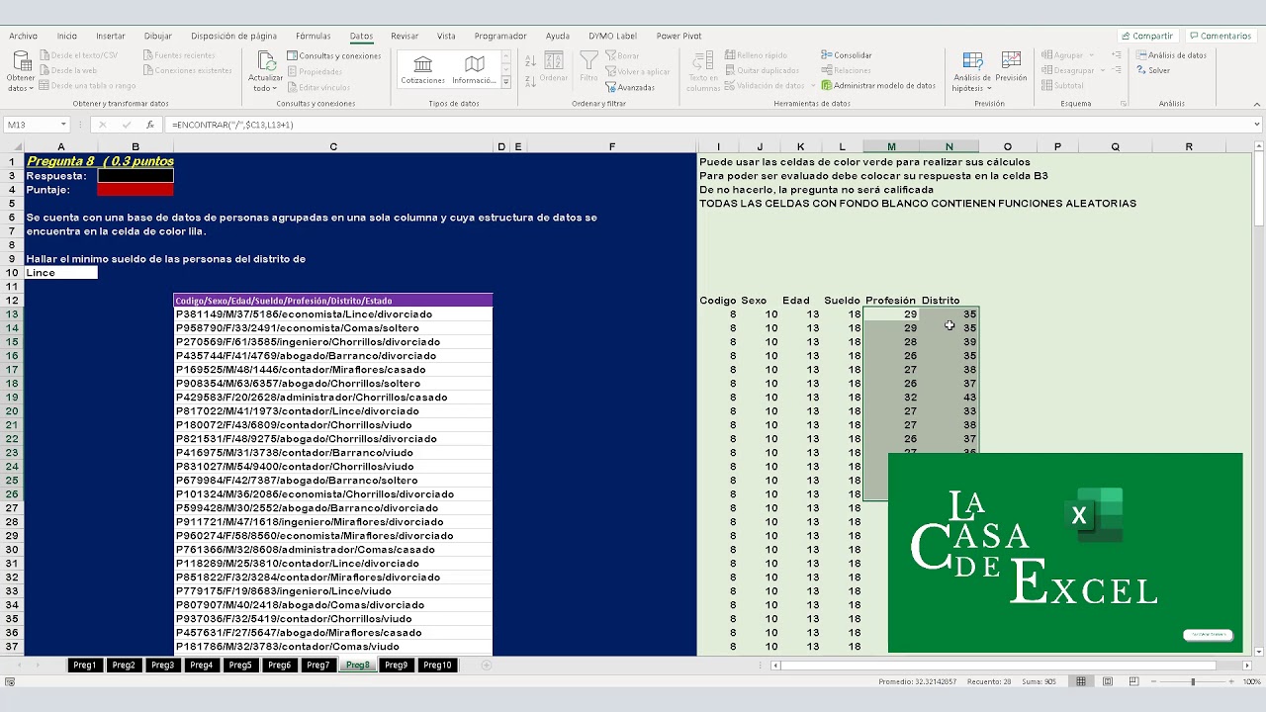The image size is (1266, 712).
Task: Select column C header
Action: 333,147
